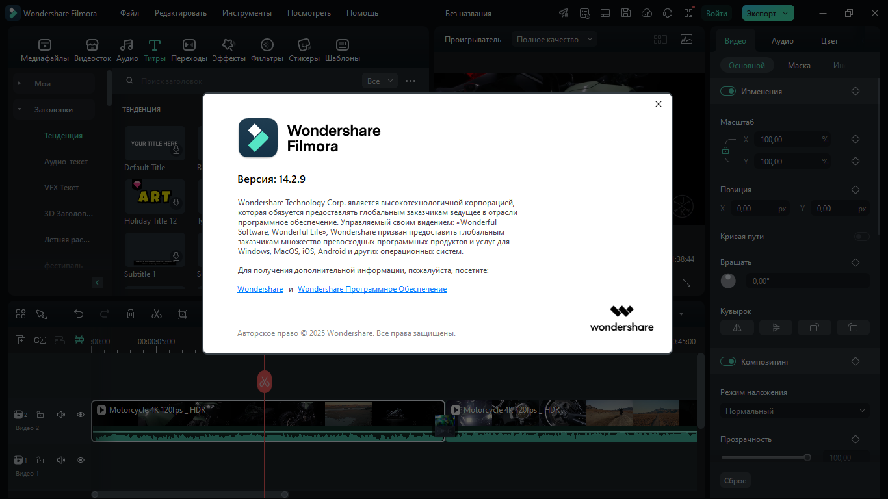Click the undo arrow in timeline toolbar
This screenshot has width=888, height=499.
79,314
